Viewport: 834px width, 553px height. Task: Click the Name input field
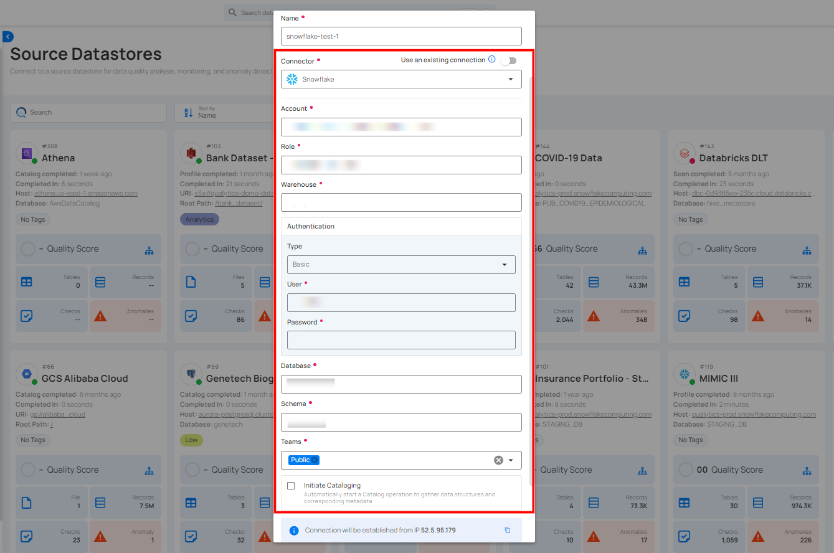pos(401,36)
